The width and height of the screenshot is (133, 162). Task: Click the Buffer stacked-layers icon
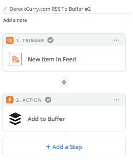tap(15, 119)
